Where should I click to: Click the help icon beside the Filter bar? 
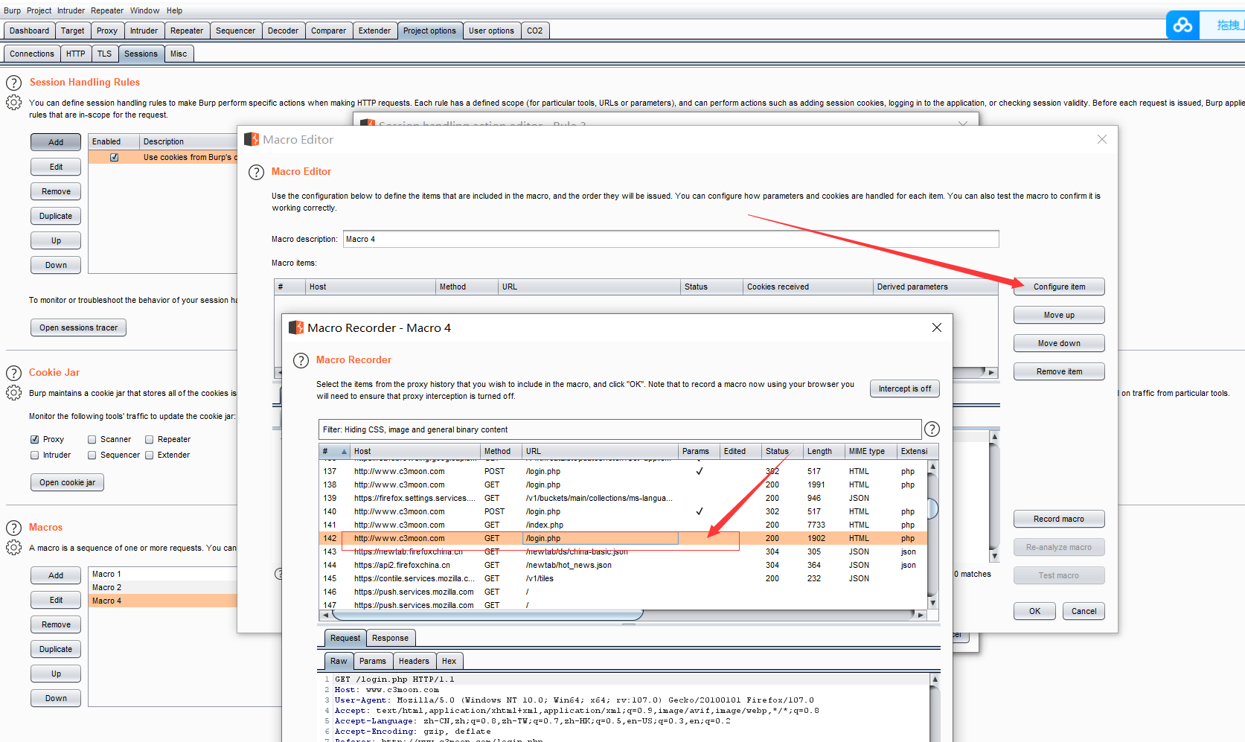[x=932, y=429]
